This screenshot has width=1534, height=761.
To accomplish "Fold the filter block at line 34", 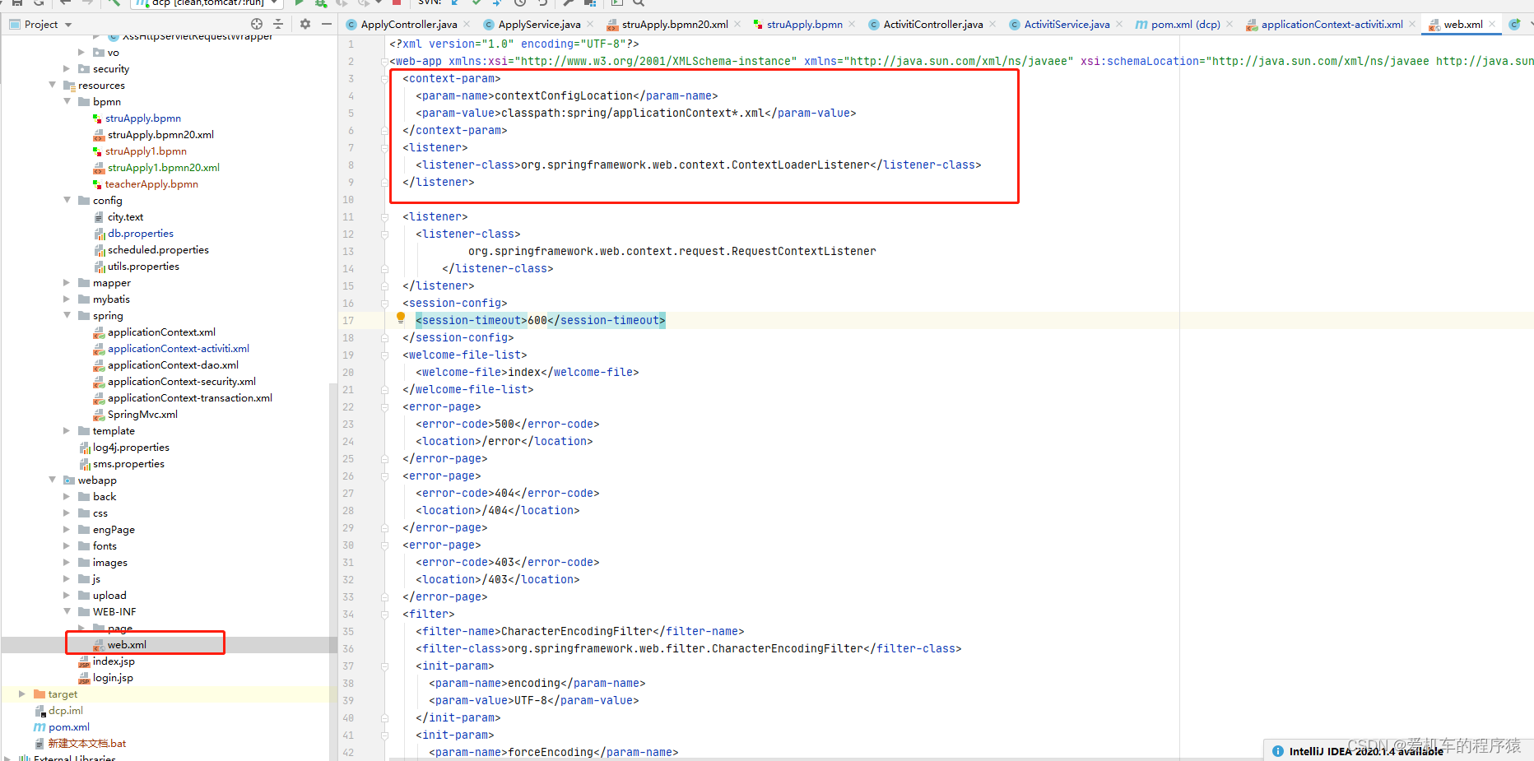I will click(x=384, y=615).
